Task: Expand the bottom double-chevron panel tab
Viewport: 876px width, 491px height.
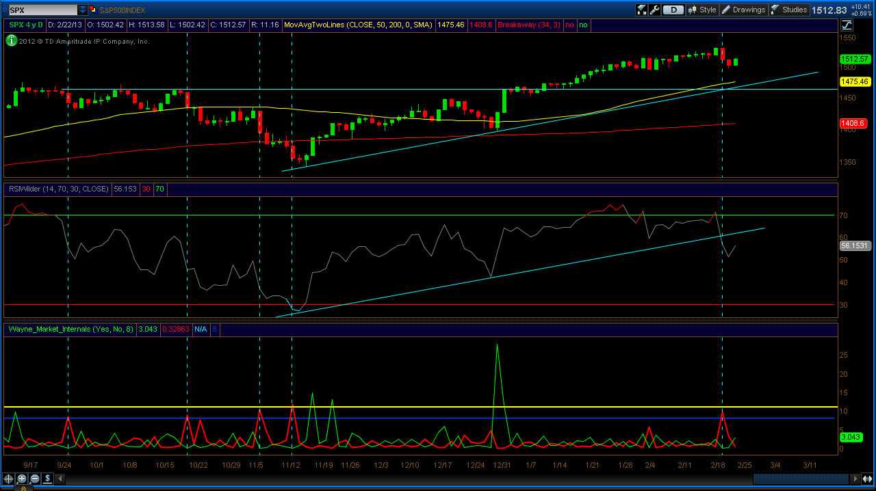Action: pos(23,488)
